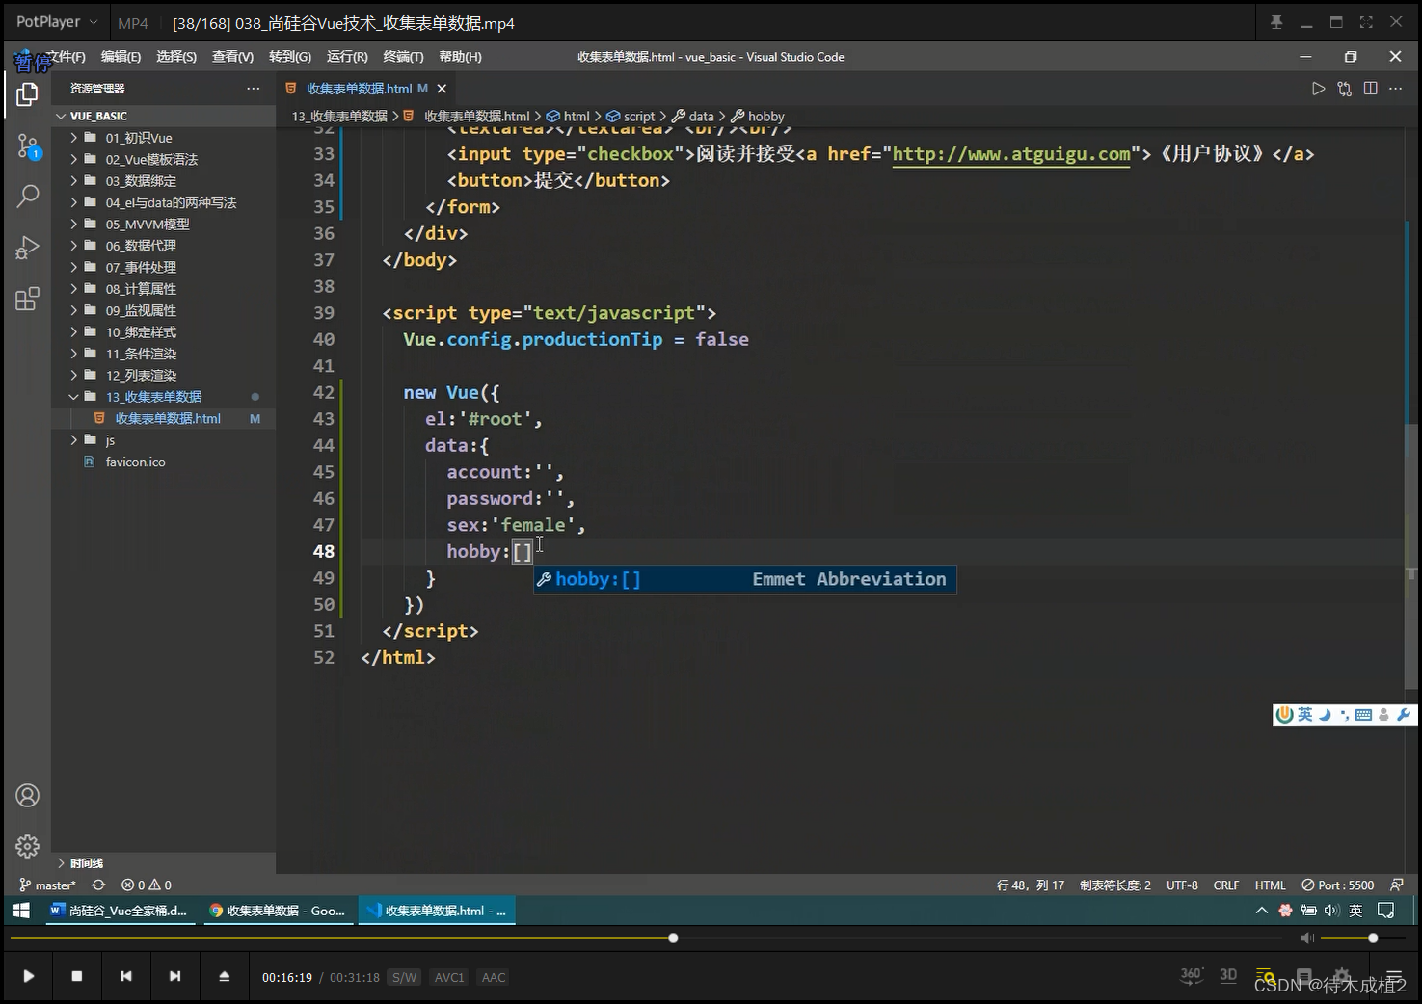The height and width of the screenshot is (1004, 1422).
Task: Open the 帮助(H) menu
Action: (x=460, y=57)
